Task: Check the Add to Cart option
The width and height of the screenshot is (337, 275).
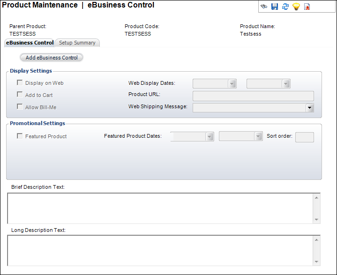Action: pos(20,95)
